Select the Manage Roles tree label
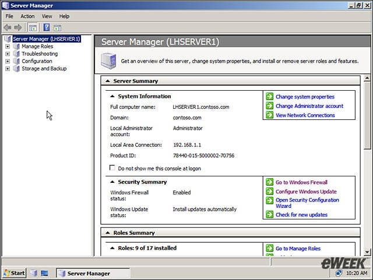This screenshot has width=373, height=280. click(37, 47)
